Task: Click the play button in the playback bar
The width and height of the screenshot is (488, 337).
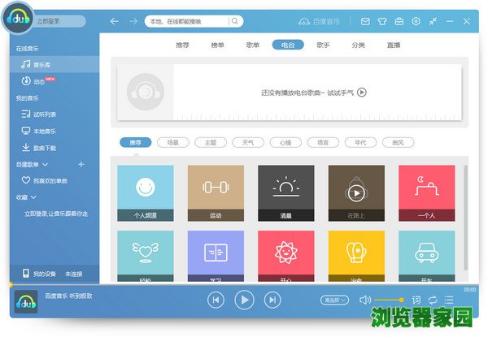Action: click(x=244, y=300)
